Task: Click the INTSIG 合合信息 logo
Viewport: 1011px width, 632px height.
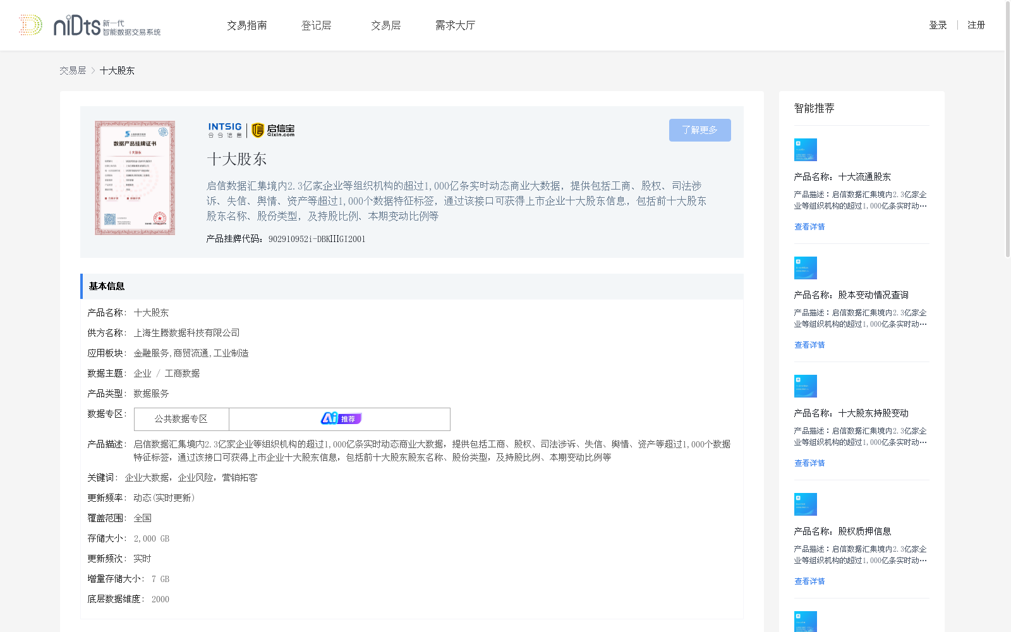Action: (225, 130)
